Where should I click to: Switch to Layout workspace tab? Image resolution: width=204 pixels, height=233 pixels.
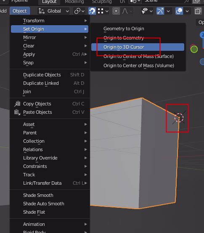point(49,2)
